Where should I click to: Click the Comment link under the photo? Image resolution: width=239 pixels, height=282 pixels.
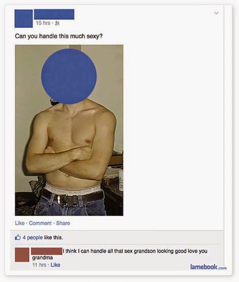(40, 223)
